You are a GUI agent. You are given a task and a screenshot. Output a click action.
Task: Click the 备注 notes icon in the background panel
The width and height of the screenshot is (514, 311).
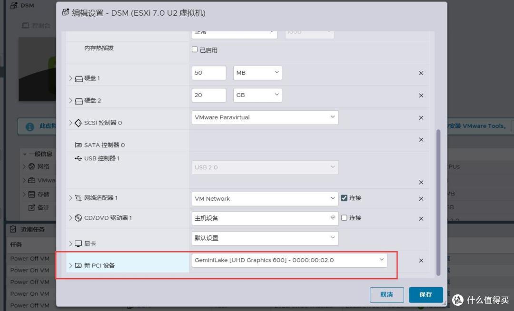pyautogui.click(x=31, y=207)
